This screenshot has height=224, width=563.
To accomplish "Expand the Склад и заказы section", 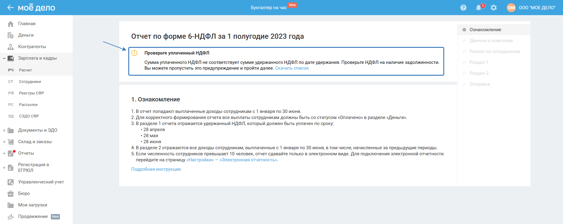I will click(4, 142).
